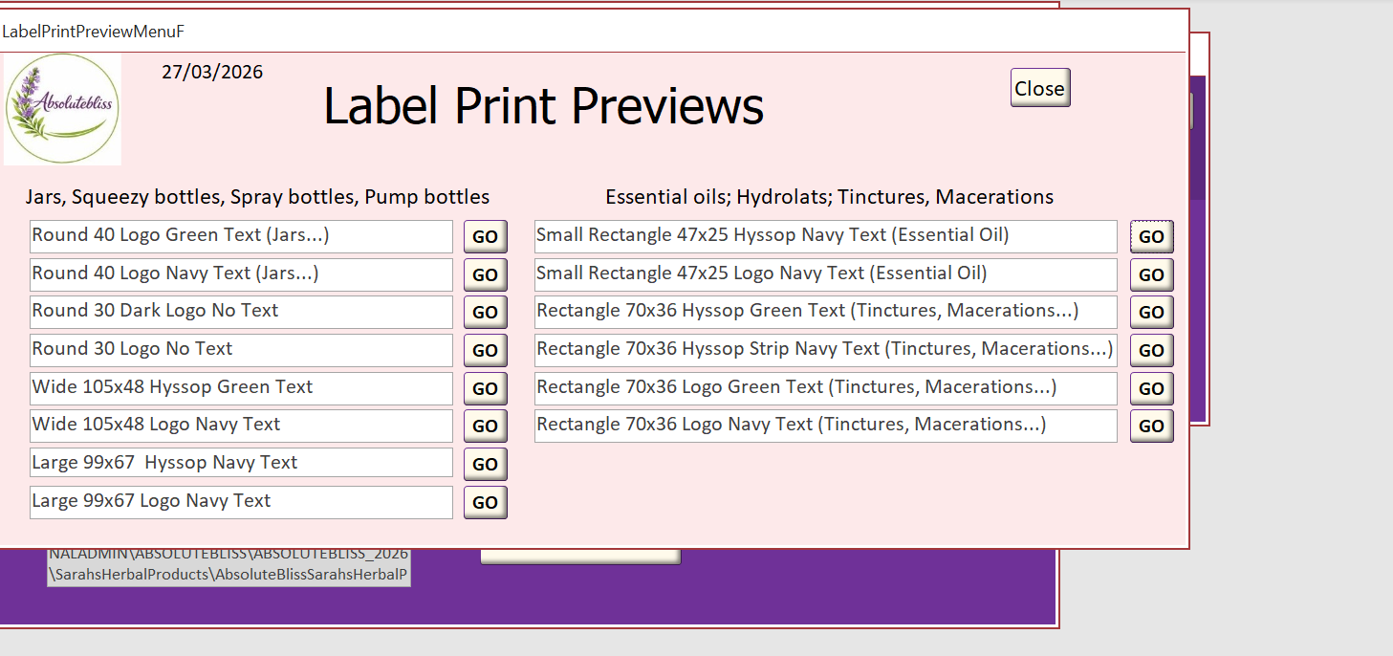Close the Label Print Previews form
The width and height of the screenshot is (1393, 656).
point(1039,88)
